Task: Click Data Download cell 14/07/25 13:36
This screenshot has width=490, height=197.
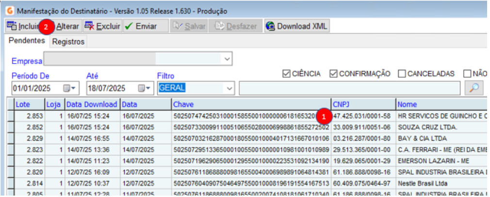Action: click(x=92, y=149)
